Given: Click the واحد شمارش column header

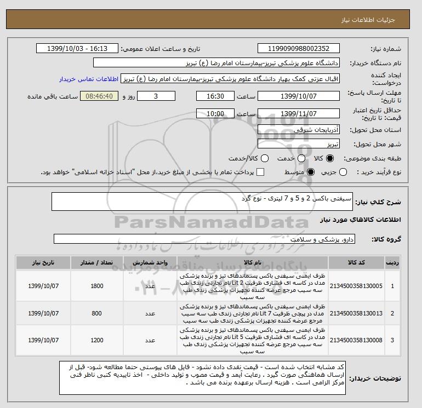Looking at the screenshot, I should point(150,262).
